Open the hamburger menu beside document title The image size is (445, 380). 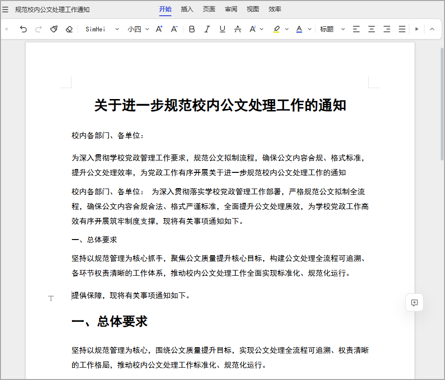tap(5, 9)
